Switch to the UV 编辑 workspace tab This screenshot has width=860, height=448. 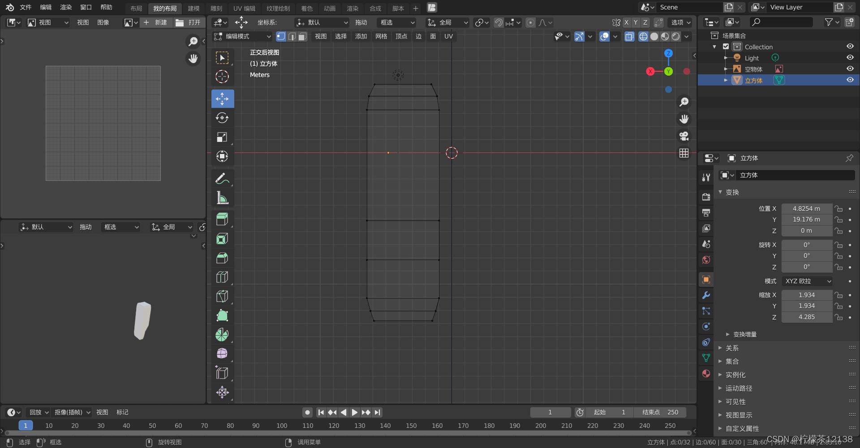[245, 8]
